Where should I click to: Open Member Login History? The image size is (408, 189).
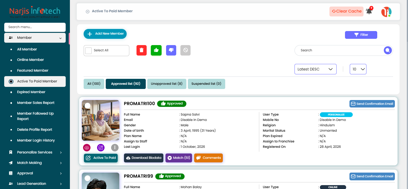coord(36,140)
